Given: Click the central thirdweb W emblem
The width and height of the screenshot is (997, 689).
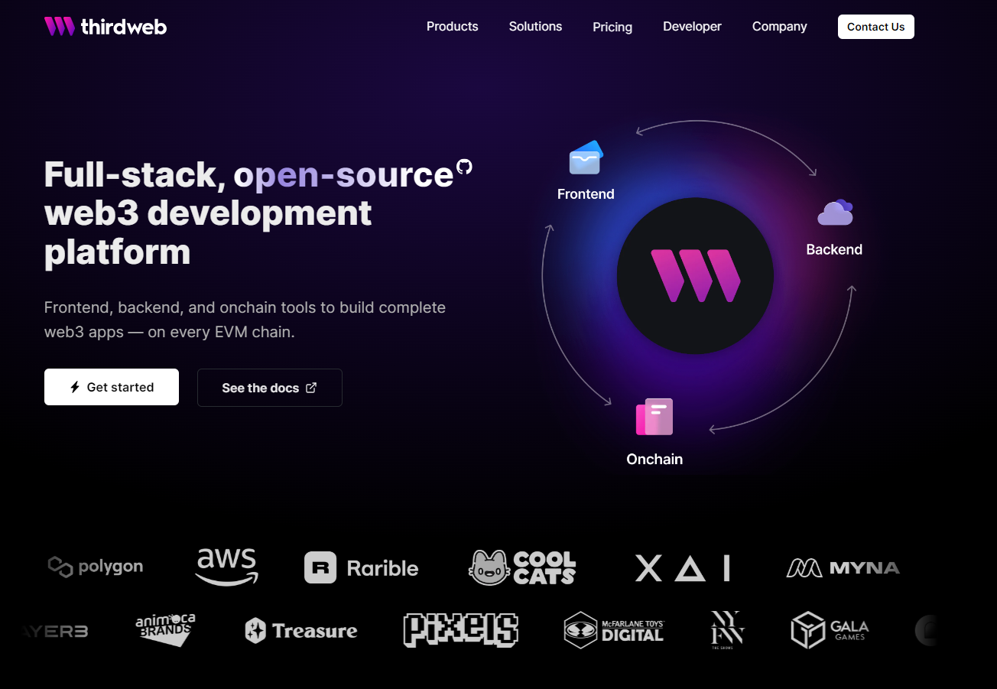Looking at the screenshot, I should pos(695,276).
